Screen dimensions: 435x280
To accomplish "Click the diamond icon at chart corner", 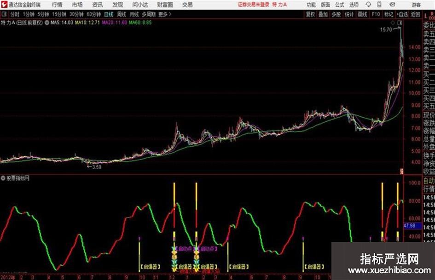I will [x=393, y=23].
